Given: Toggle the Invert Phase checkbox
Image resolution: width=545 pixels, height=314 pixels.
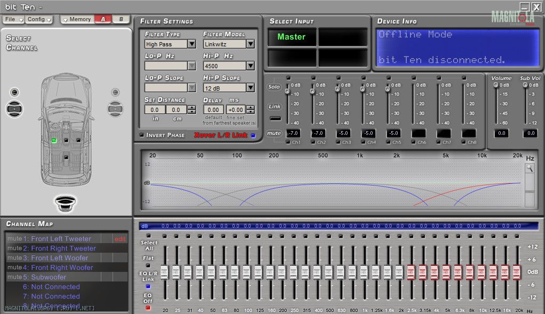Looking at the screenshot, I should coord(141,135).
